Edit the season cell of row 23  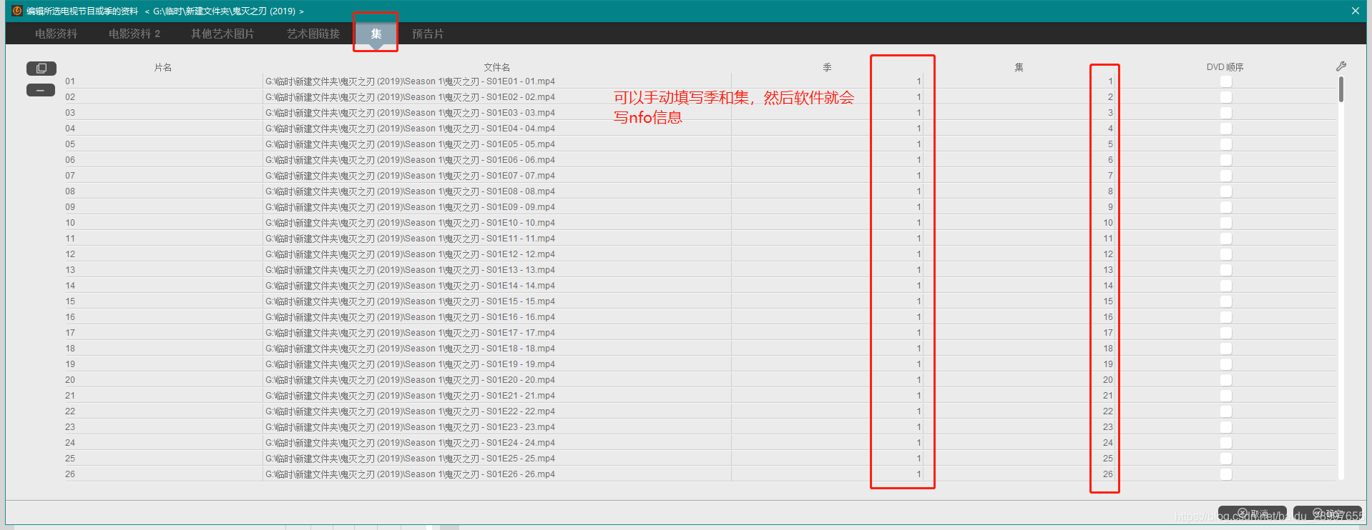click(828, 427)
